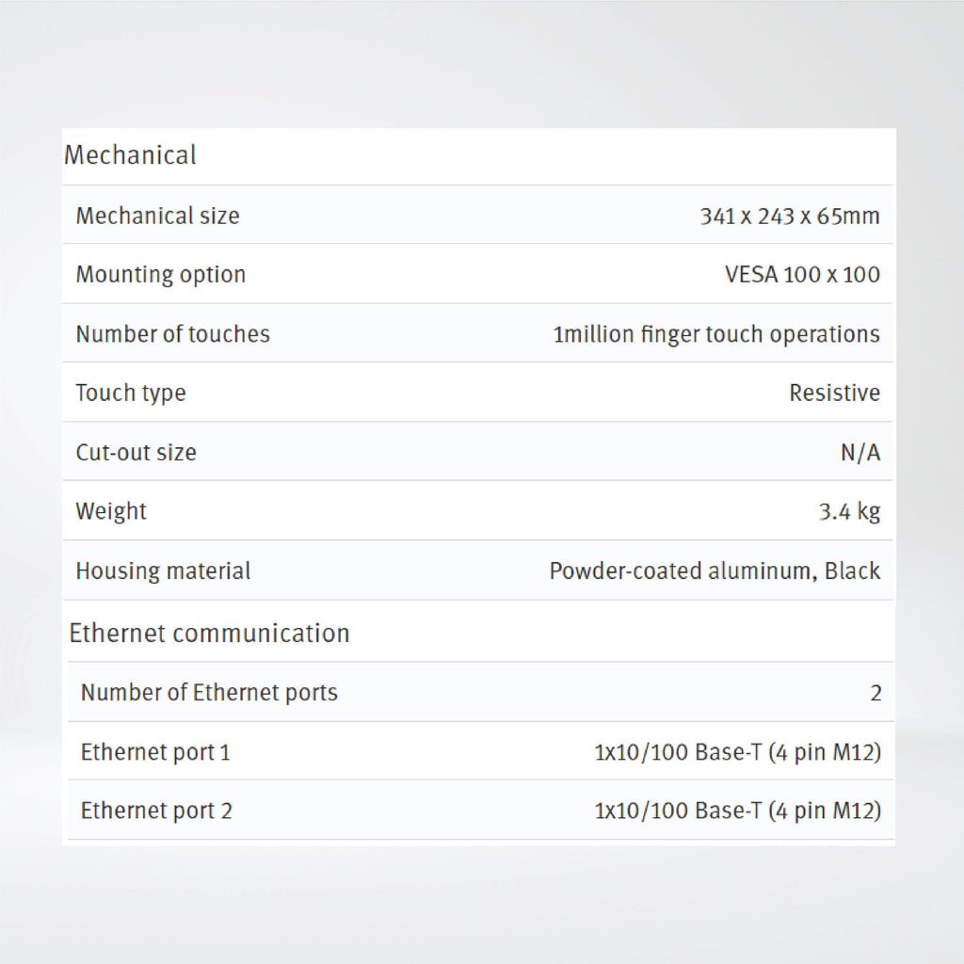The height and width of the screenshot is (964, 964).
Task: Select the Touch type row label
Action: point(131,394)
